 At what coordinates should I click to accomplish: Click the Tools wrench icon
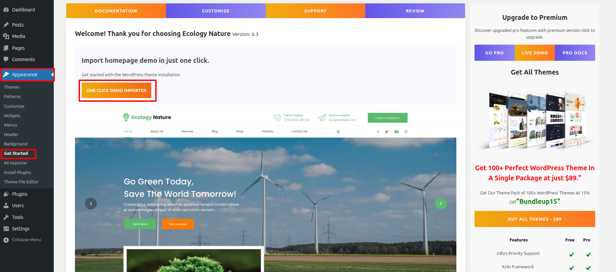click(6, 217)
